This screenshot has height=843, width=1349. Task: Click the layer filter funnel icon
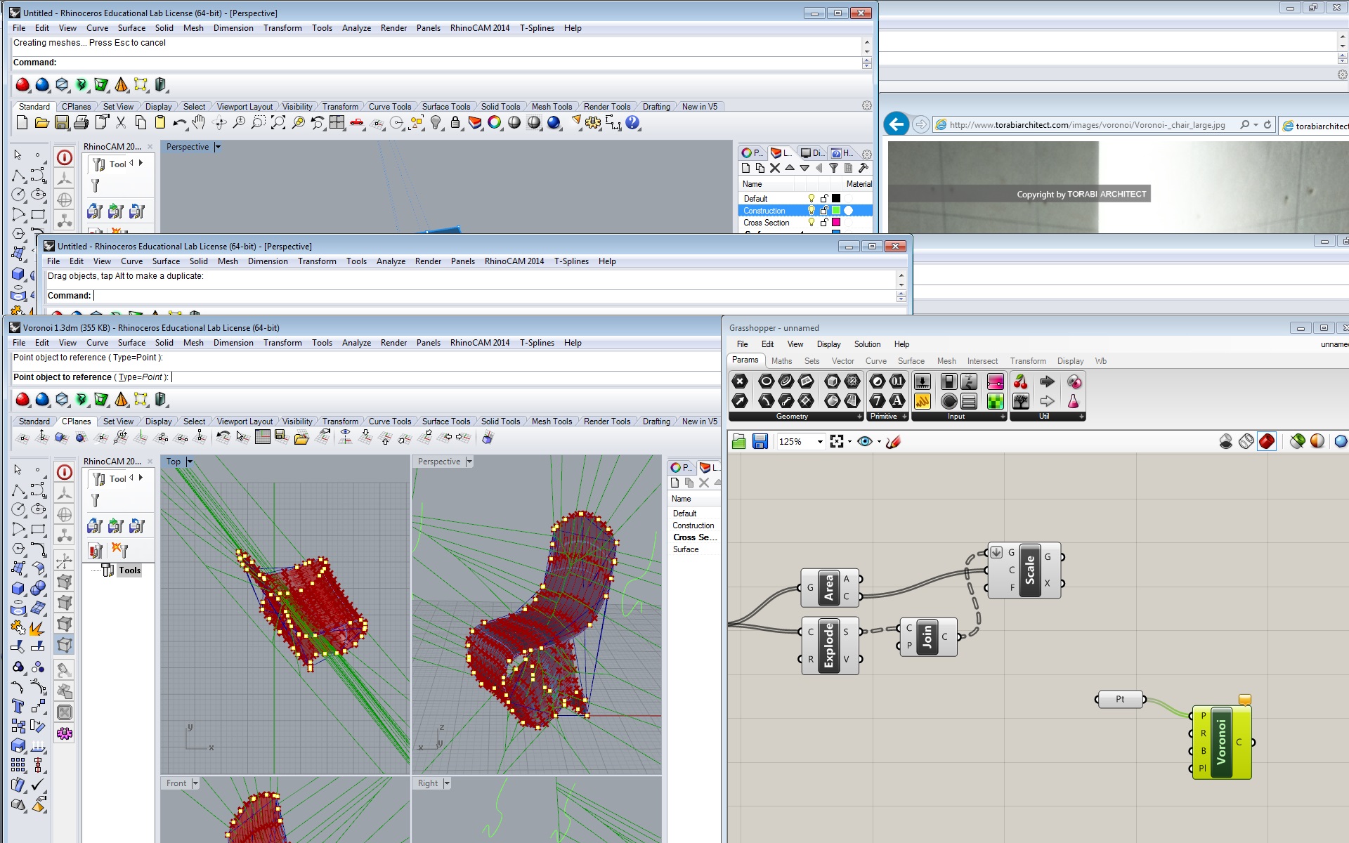(833, 168)
